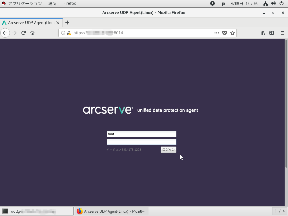This screenshot has height=216, width=288.
Task: Click the username field containing root
Action: (x=141, y=134)
